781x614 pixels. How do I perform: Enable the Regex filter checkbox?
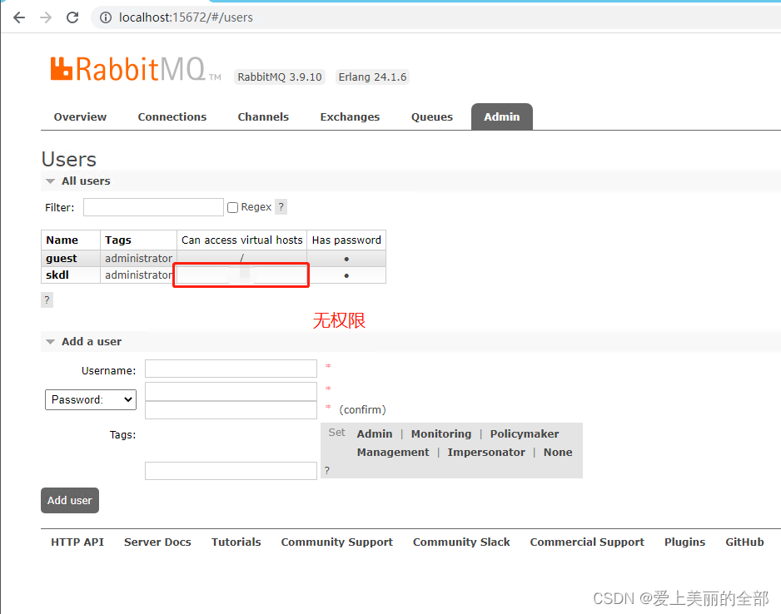[232, 206]
